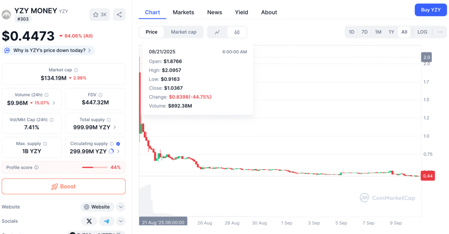Click the orange Boost button
This screenshot has height=234, width=449.
pyautogui.click(x=64, y=186)
